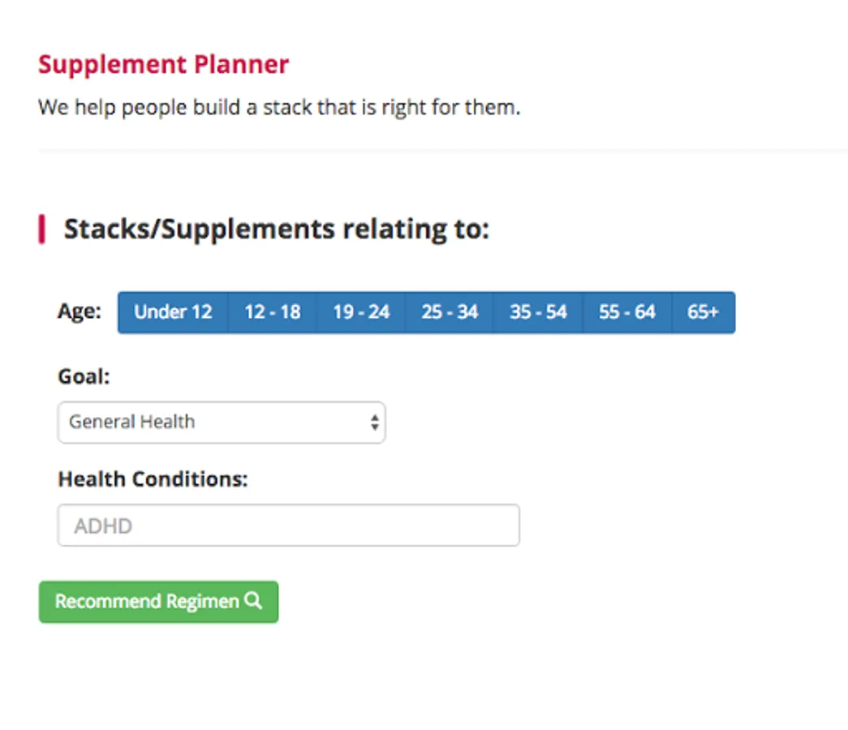Pick the 19 - 24 age option
Viewport: 848px width, 730px height.
pyautogui.click(x=360, y=312)
